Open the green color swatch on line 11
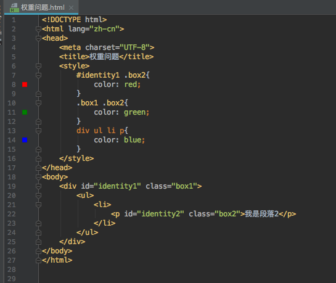The height and width of the screenshot is (283, 336). (x=25, y=112)
